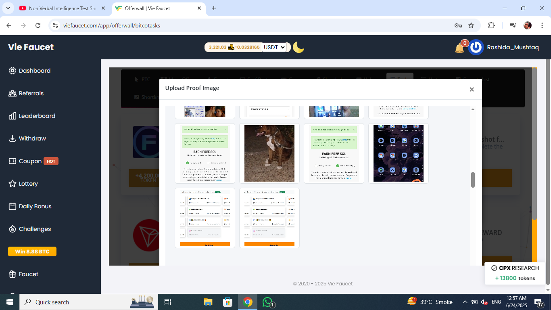Open Daily Bonus in the sidebar
Screen dimensions: 551x310
[30, 206]
